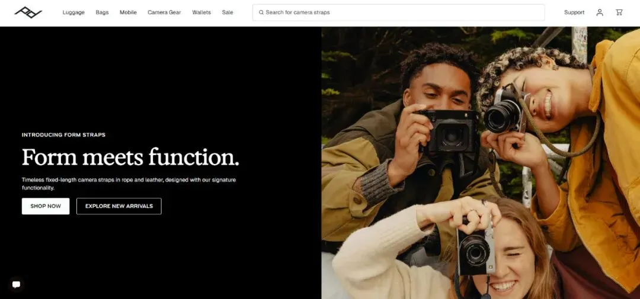The width and height of the screenshot is (640, 299).
Task: Expand the Mobile navigation menu
Action: pyautogui.click(x=128, y=12)
